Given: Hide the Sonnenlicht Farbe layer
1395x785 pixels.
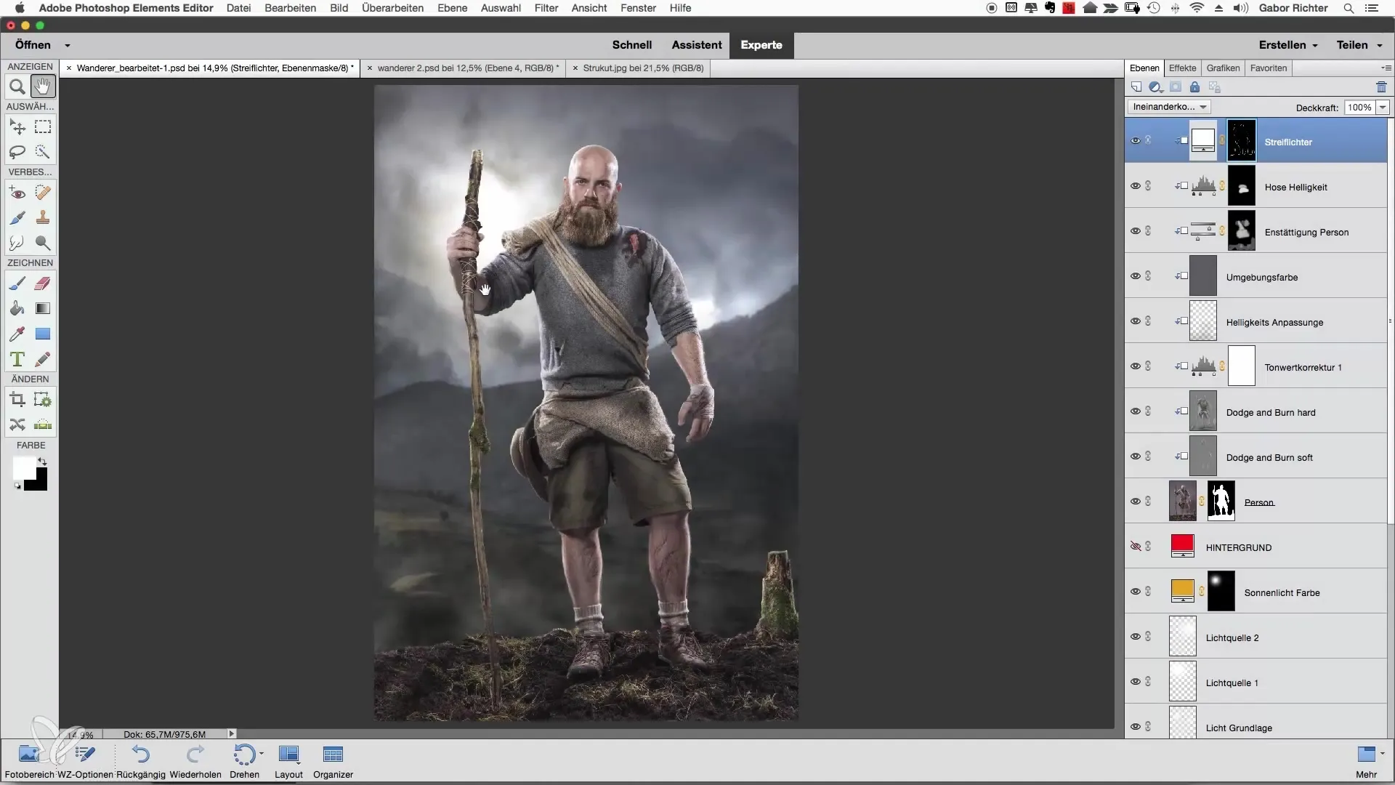Looking at the screenshot, I should [1135, 591].
